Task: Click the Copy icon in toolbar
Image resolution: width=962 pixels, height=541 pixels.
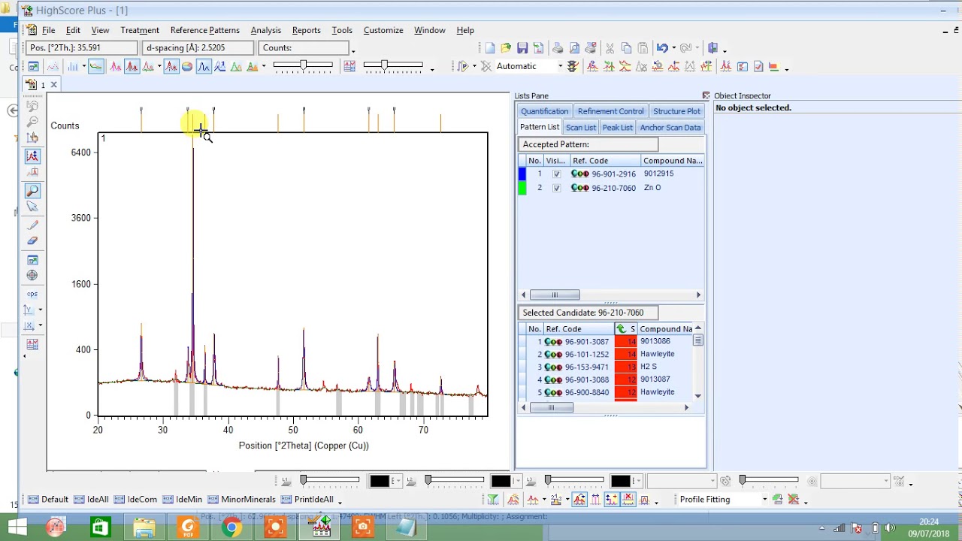Action: pyautogui.click(x=626, y=48)
